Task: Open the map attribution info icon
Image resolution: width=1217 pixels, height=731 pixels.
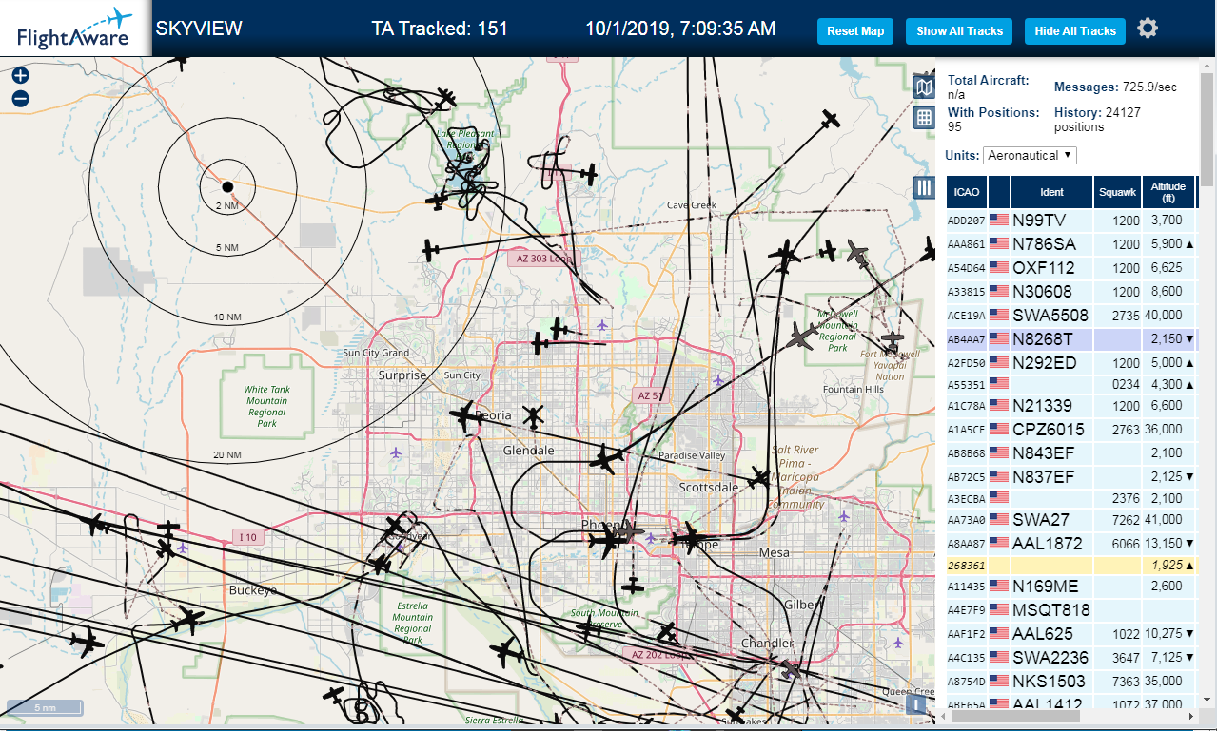Action: tap(915, 704)
